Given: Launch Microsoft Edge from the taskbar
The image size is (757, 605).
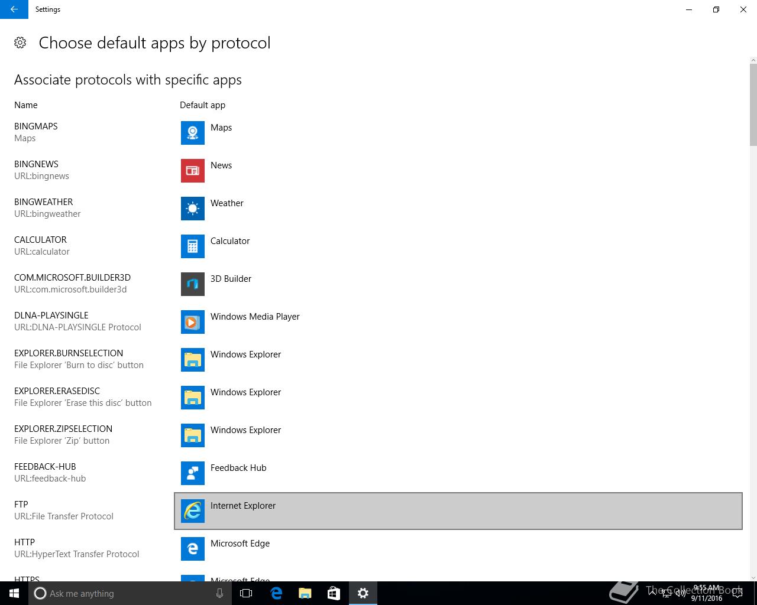Looking at the screenshot, I should (x=276, y=593).
